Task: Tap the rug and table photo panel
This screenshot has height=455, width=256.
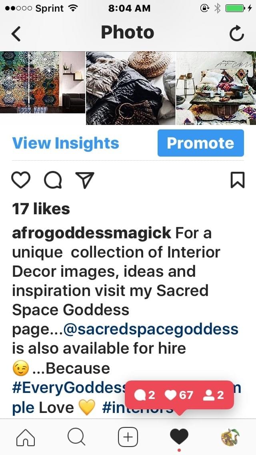Action: click(x=216, y=88)
